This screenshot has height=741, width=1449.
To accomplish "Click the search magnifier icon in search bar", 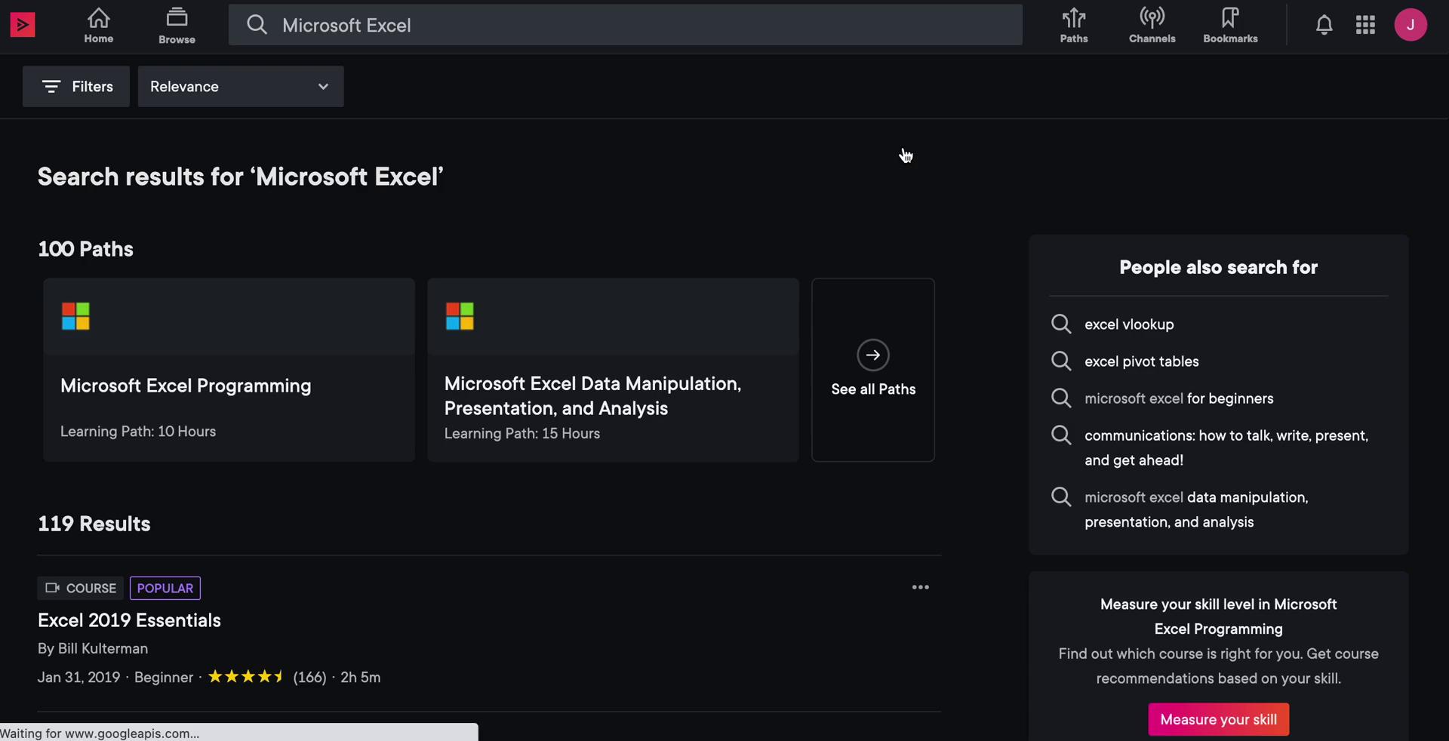I will tap(257, 25).
